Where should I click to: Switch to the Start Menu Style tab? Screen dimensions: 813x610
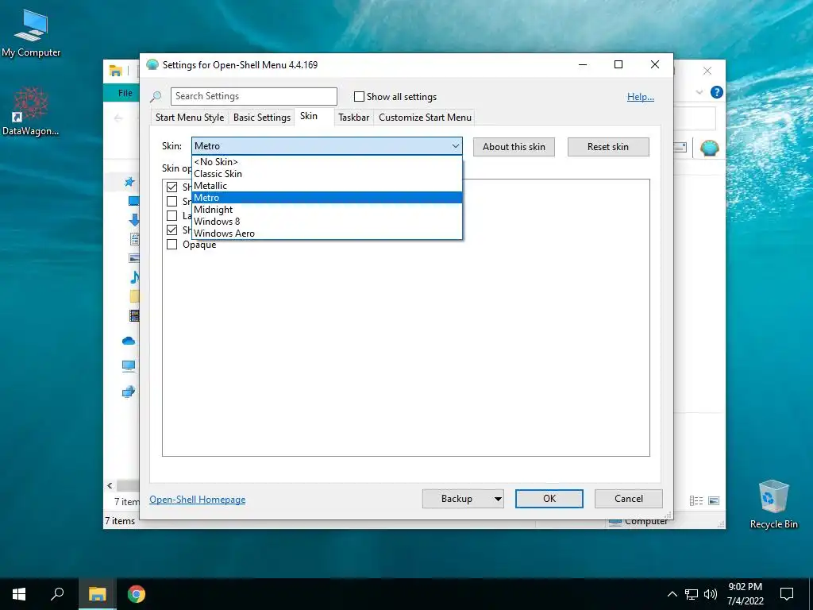(x=190, y=118)
